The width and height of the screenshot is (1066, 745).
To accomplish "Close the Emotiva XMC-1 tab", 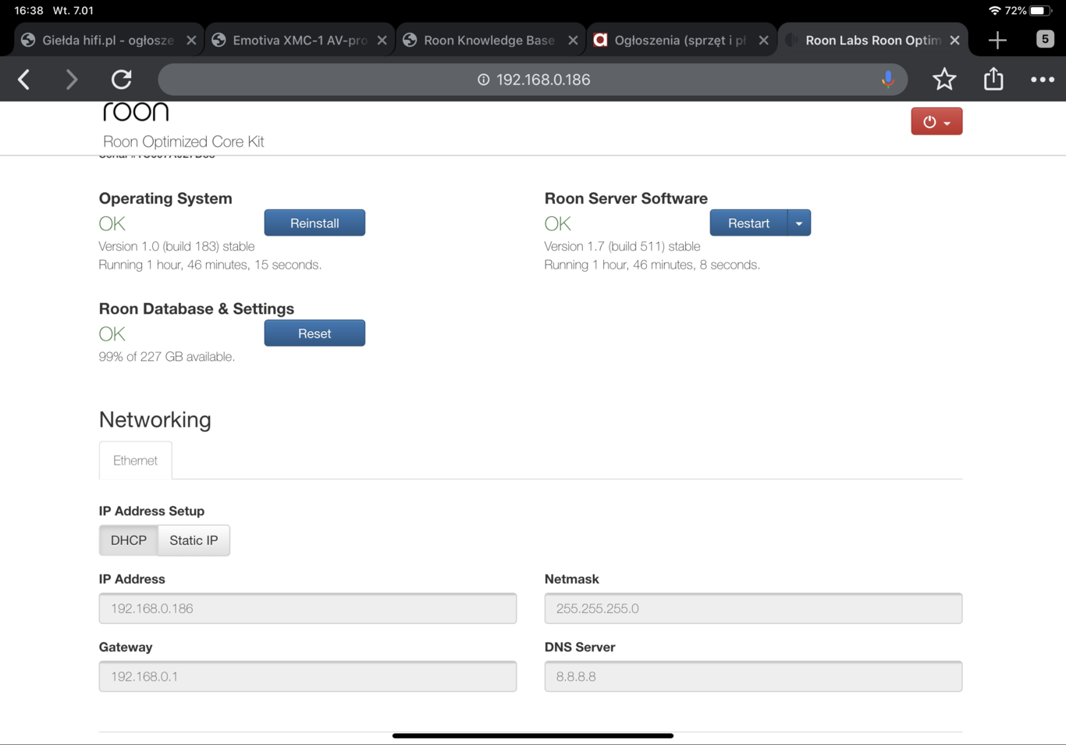I will pyautogui.click(x=382, y=40).
